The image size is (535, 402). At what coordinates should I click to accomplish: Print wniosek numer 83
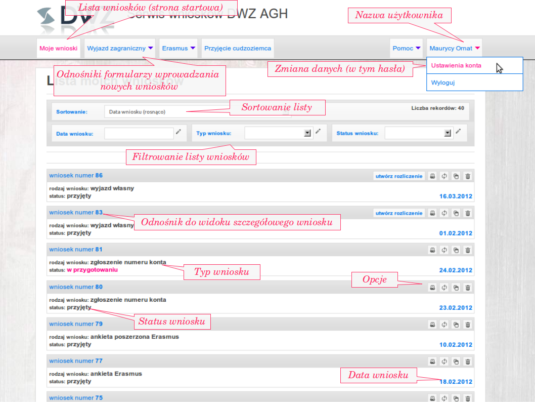pos(432,213)
